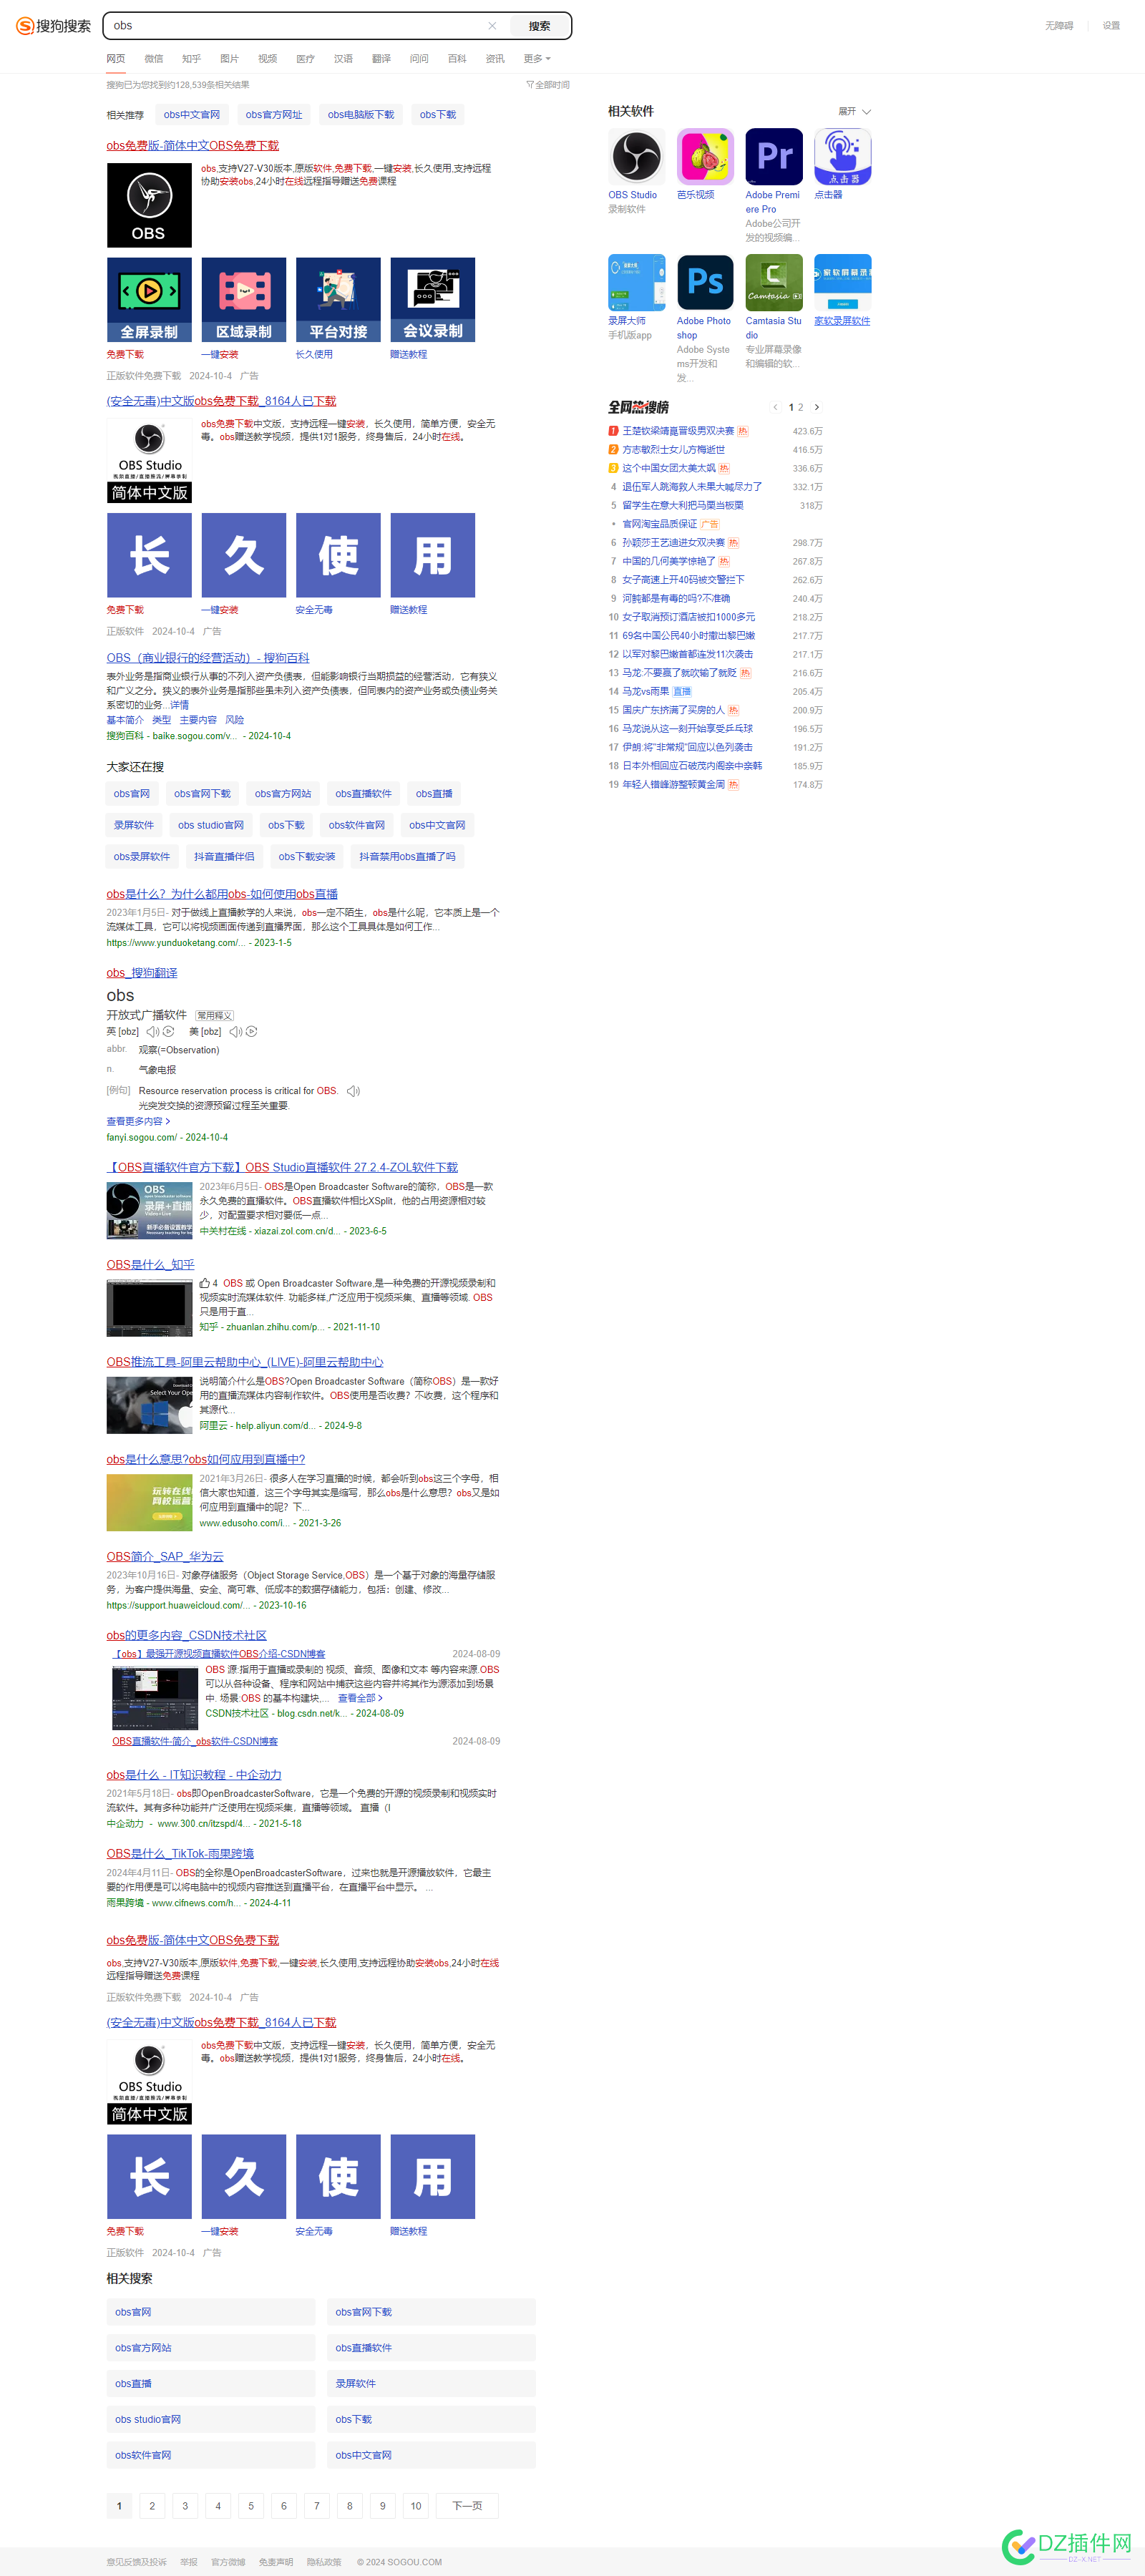Click the obs studio官网 related search box
The image size is (1145, 2576).
coord(211,2419)
